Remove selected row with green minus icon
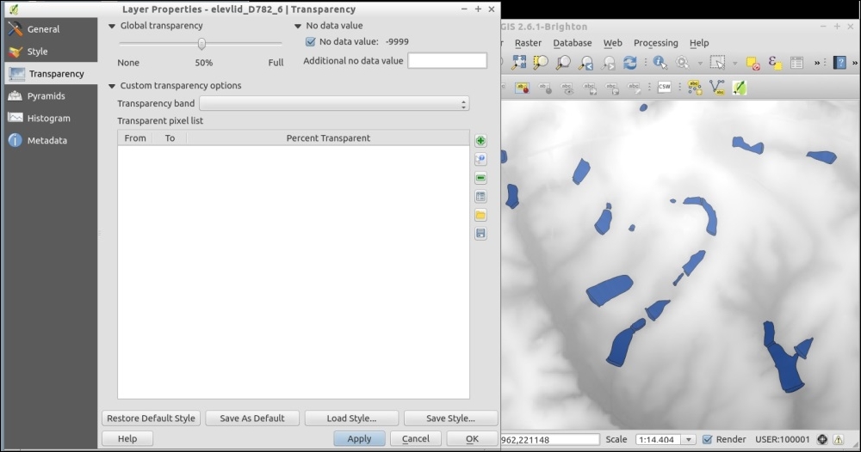The image size is (861, 452). coord(480,178)
